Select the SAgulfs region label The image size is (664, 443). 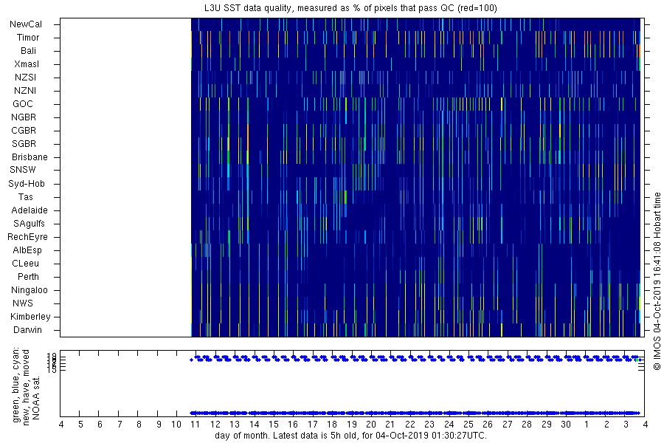[x=29, y=224]
